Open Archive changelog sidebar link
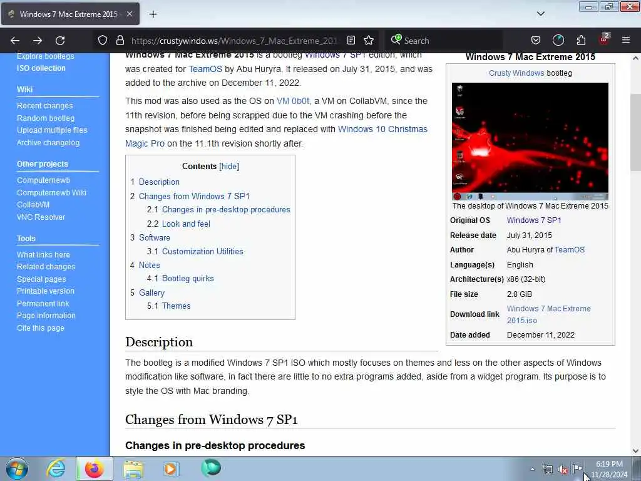The width and height of the screenshot is (641, 481). pyautogui.click(x=48, y=143)
